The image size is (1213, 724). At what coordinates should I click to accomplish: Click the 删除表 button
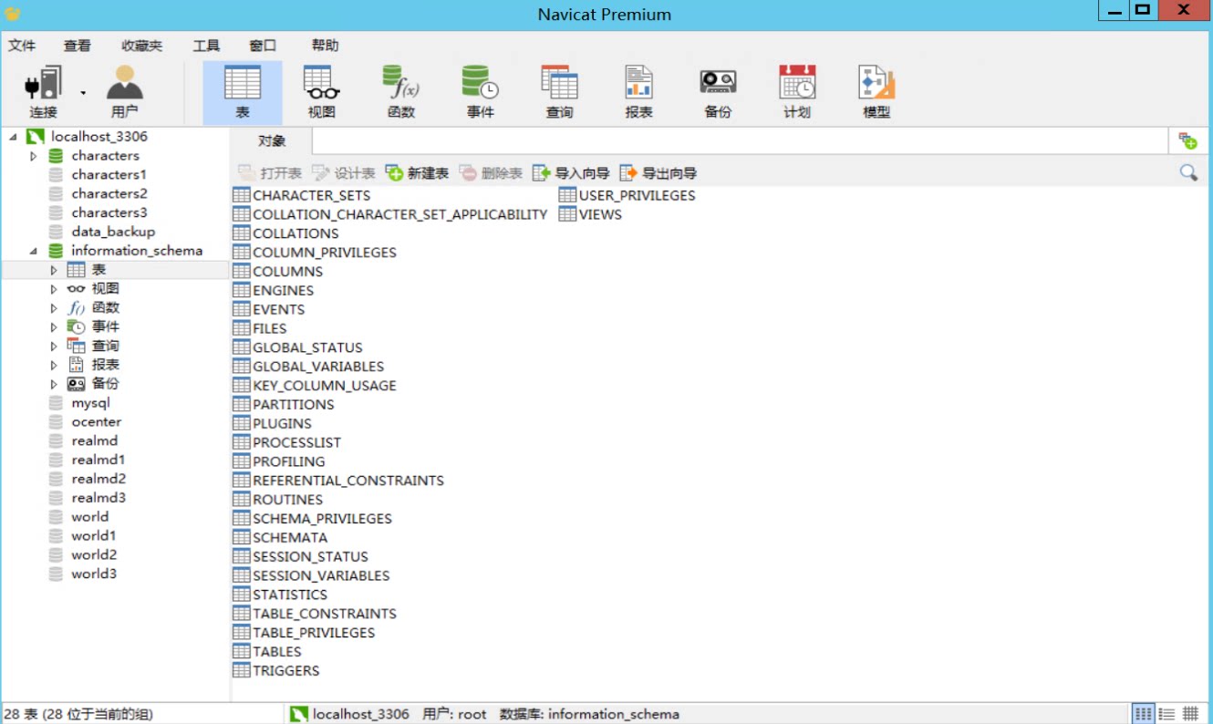coord(491,173)
